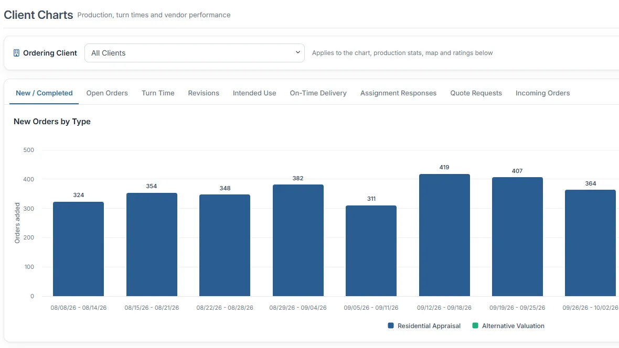Show the Intended Use tab
The width and height of the screenshot is (619, 348).
[x=254, y=93]
